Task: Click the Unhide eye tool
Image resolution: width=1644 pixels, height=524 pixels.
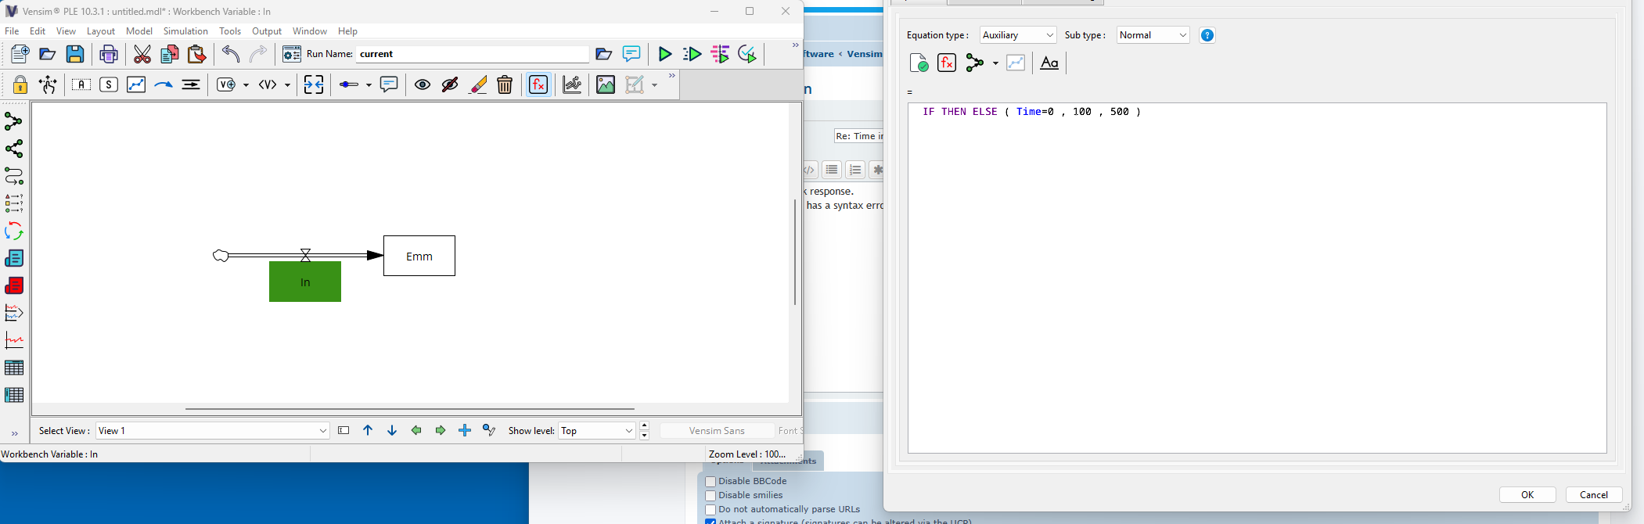Action: [423, 84]
